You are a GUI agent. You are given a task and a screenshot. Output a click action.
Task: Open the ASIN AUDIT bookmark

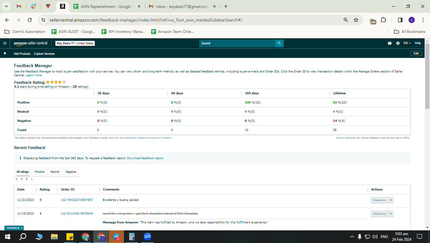pyautogui.click(x=73, y=32)
